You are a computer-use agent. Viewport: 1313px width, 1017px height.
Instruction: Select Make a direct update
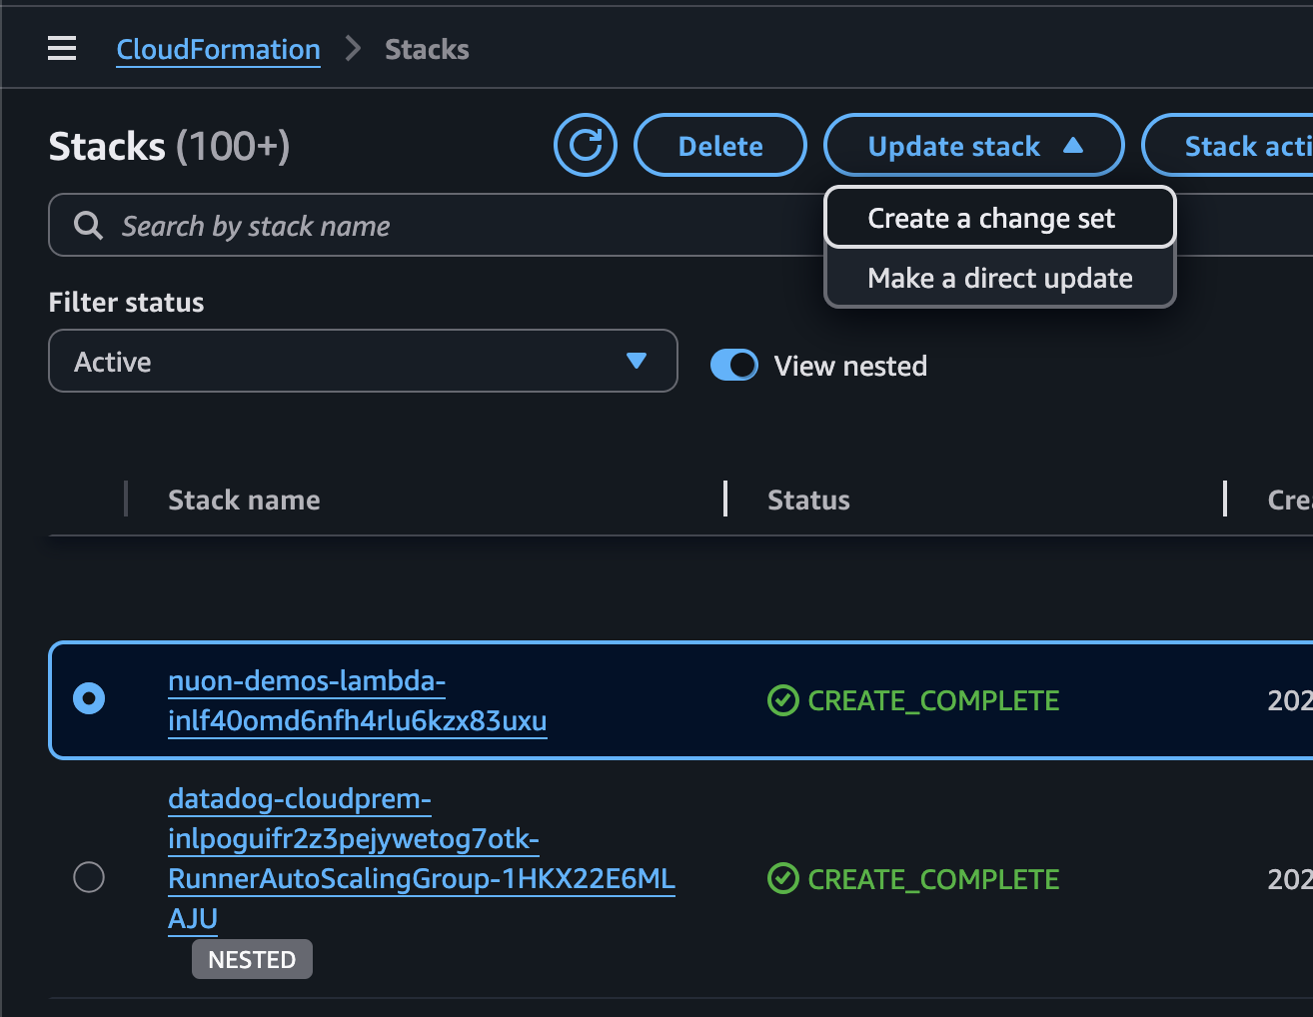point(998,278)
